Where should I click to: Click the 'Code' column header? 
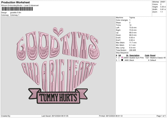(x=147, y=55)
